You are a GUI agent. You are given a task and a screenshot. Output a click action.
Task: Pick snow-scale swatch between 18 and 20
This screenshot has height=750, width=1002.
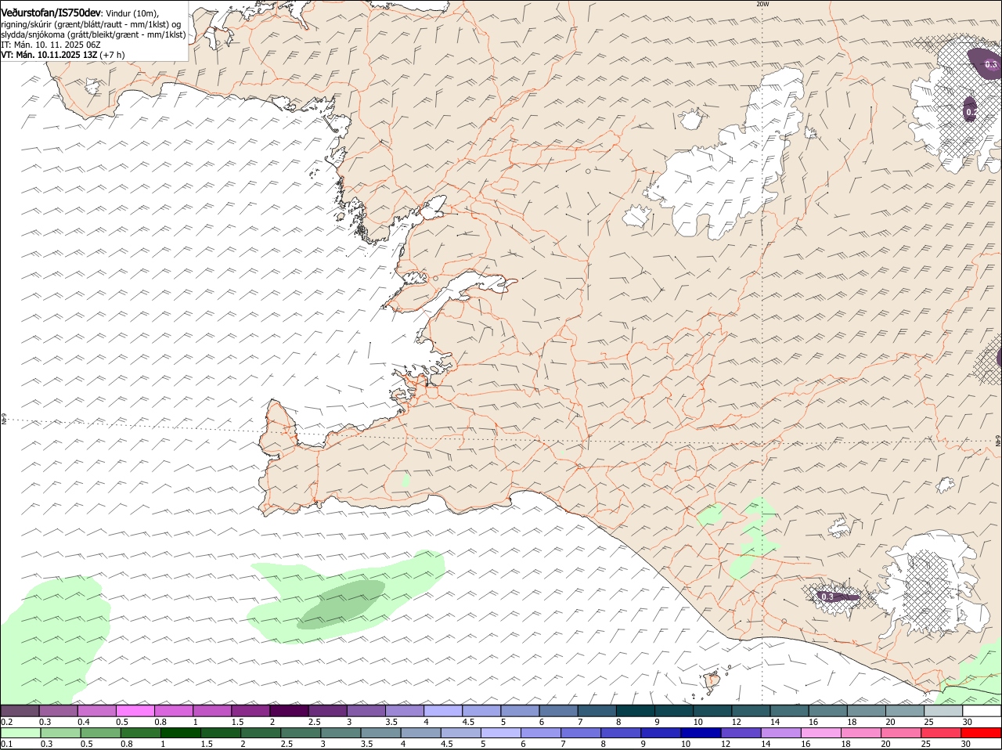pos(865,711)
